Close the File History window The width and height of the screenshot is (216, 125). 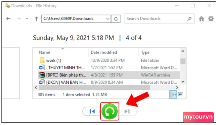click(x=209, y=6)
